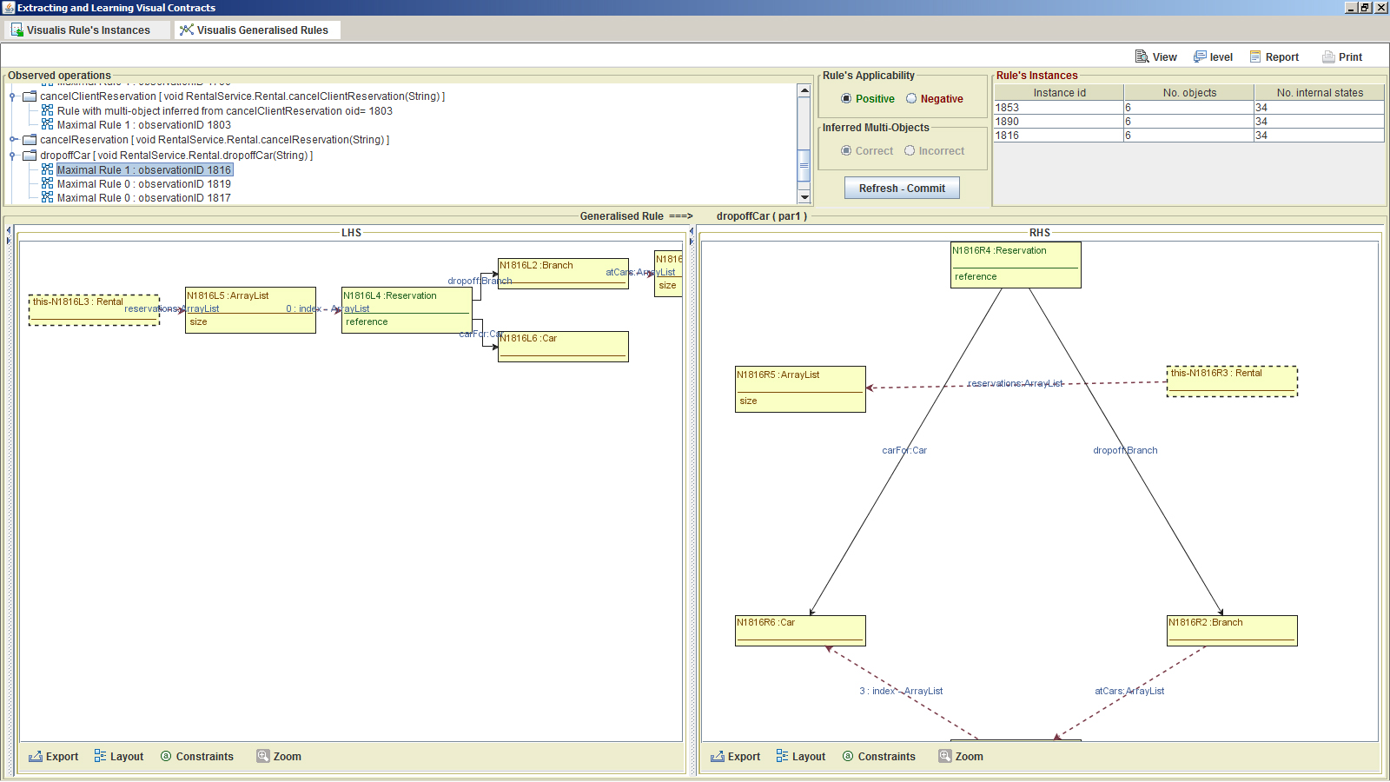Sort by No. objects column header
The image size is (1390, 782).
click(1189, 92)
